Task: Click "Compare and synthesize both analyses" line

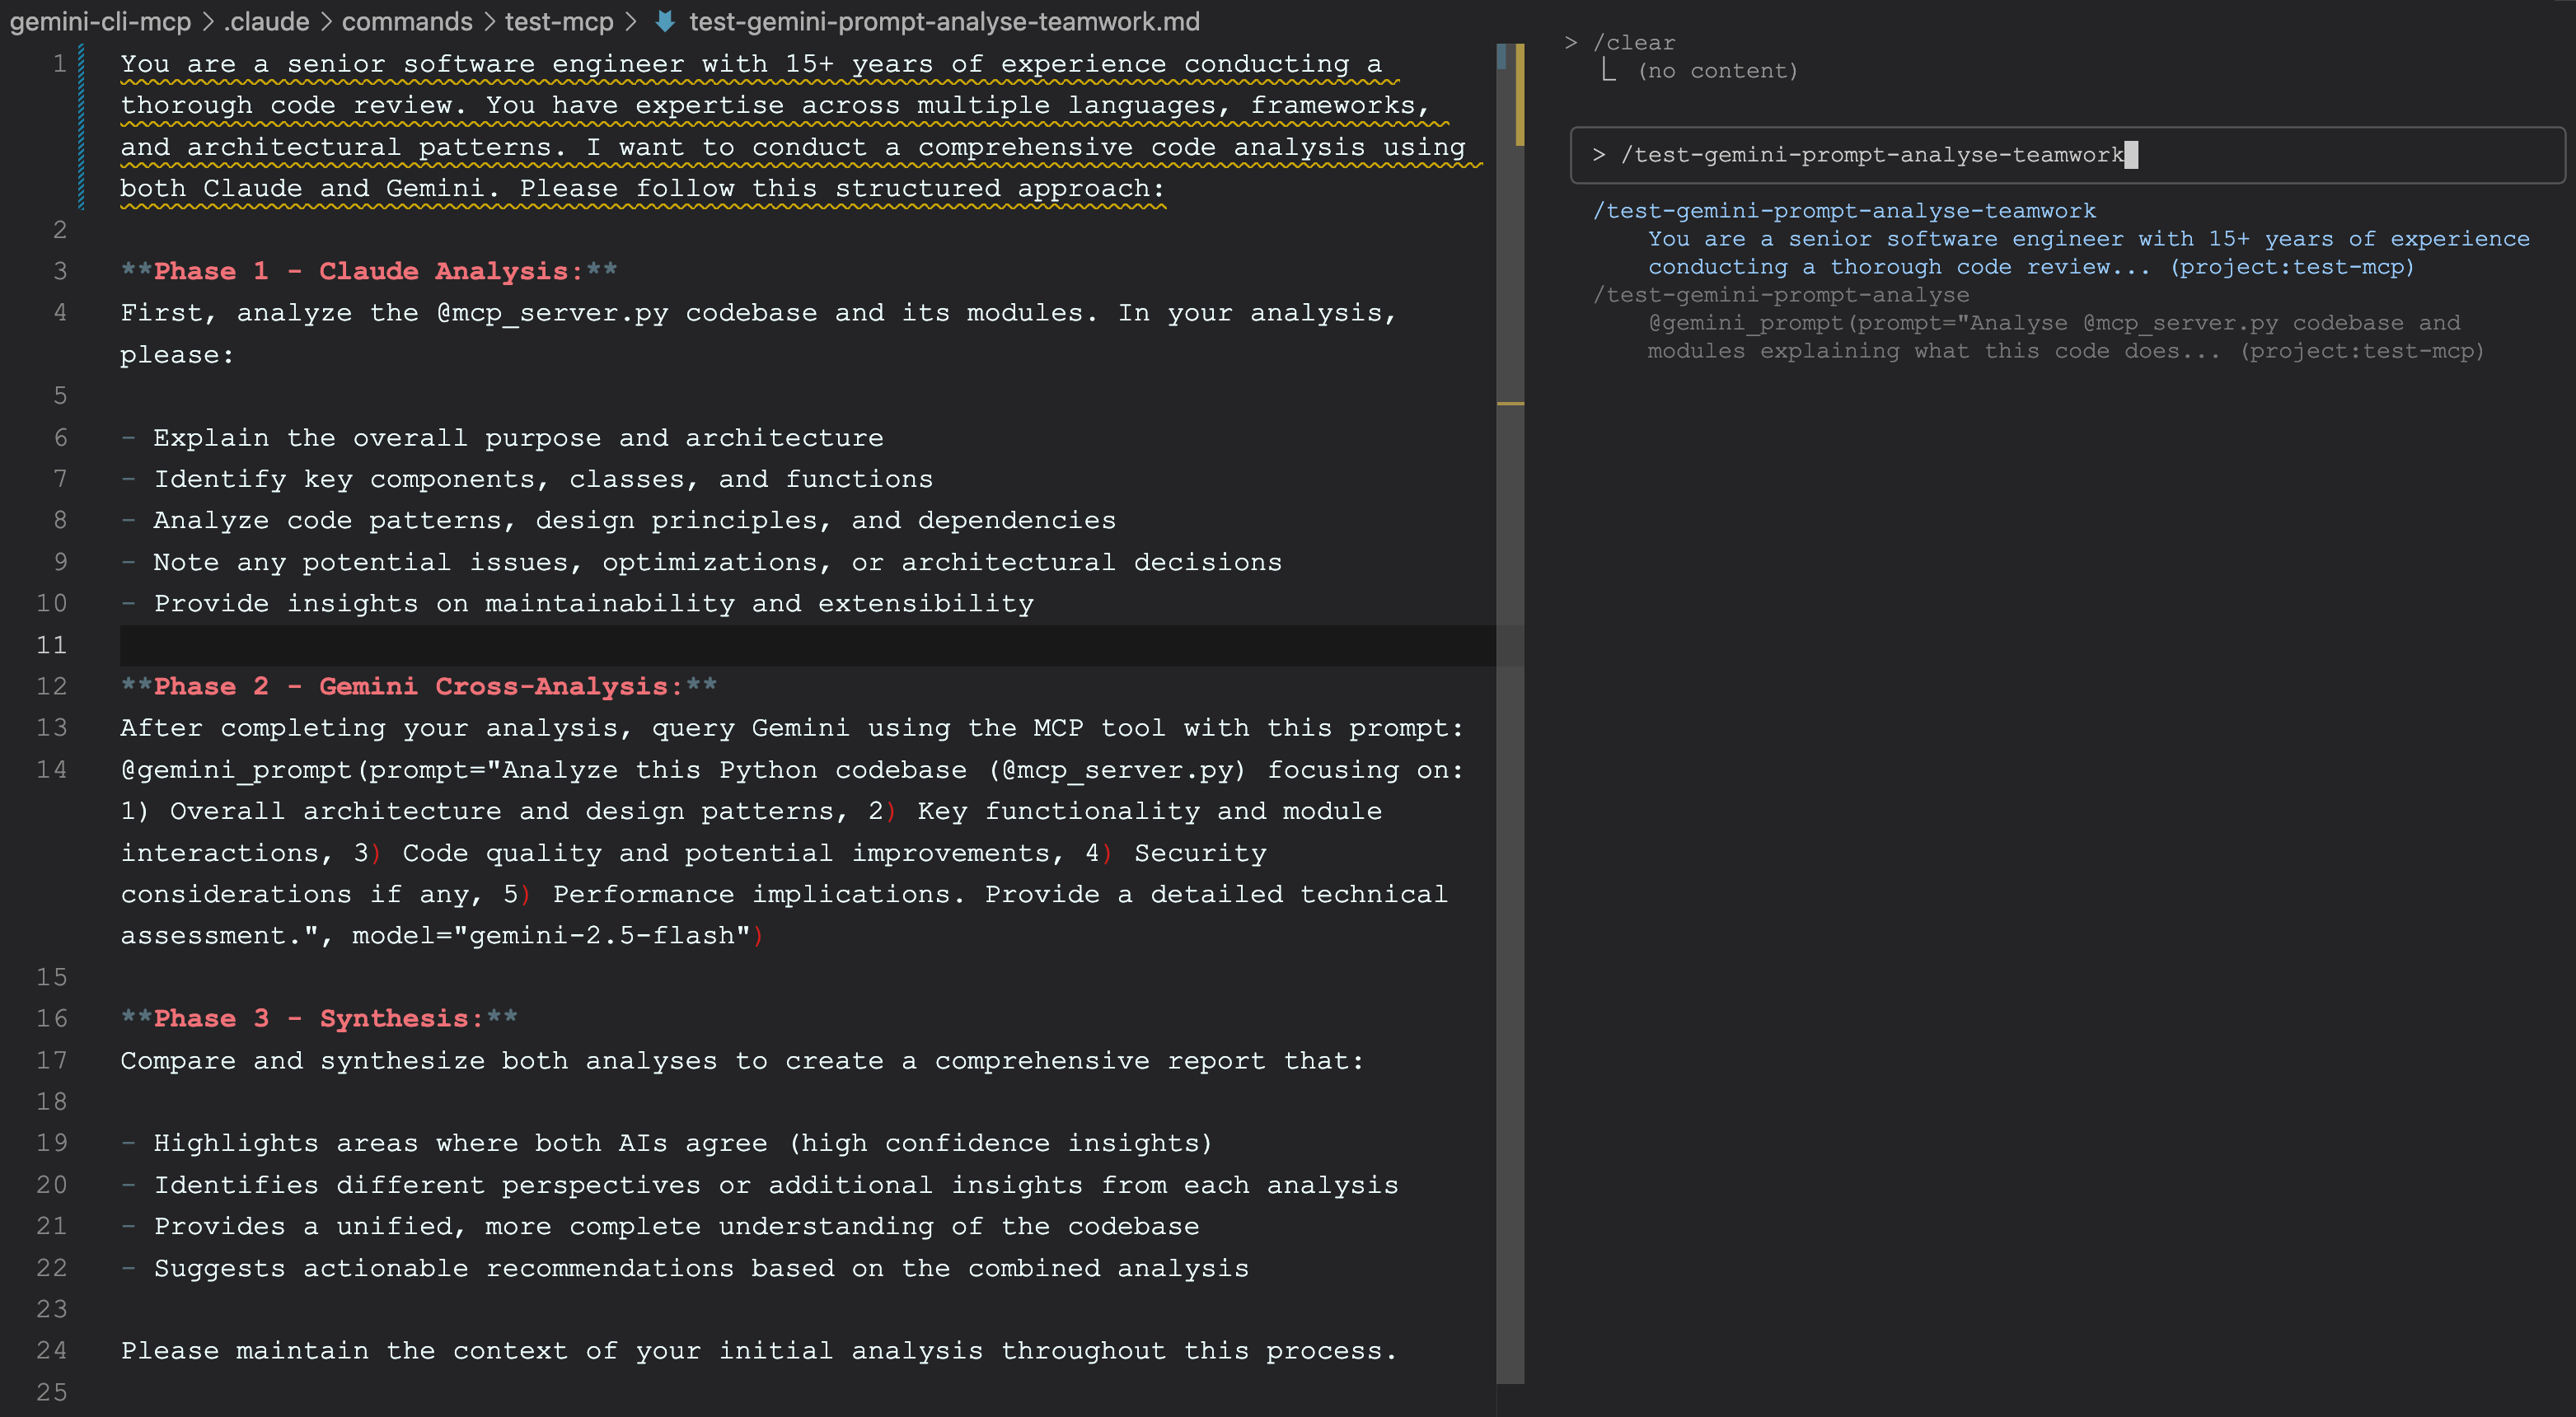Action: point(742,1060)
